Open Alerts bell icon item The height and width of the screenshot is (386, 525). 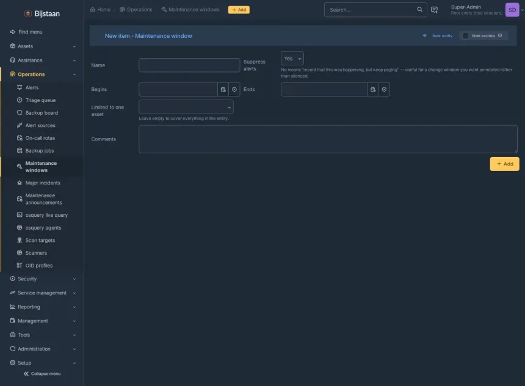(20, 87)
